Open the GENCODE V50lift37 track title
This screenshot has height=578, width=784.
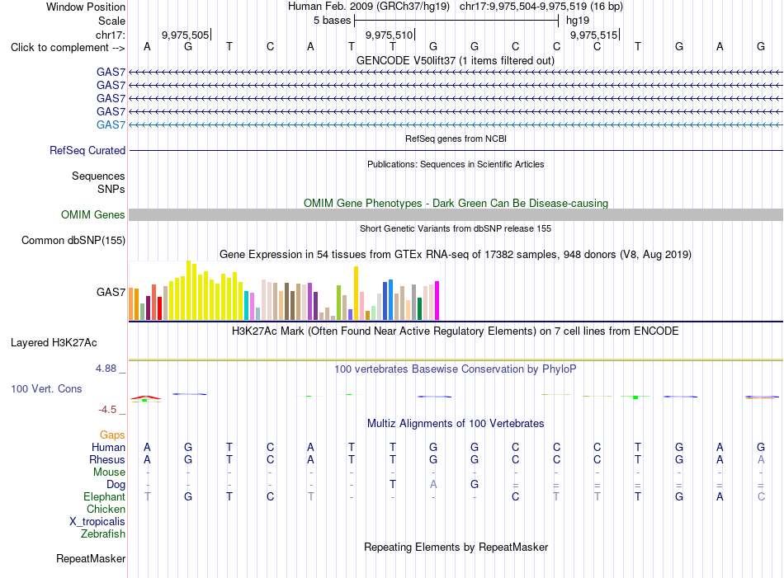pos(456,60)
